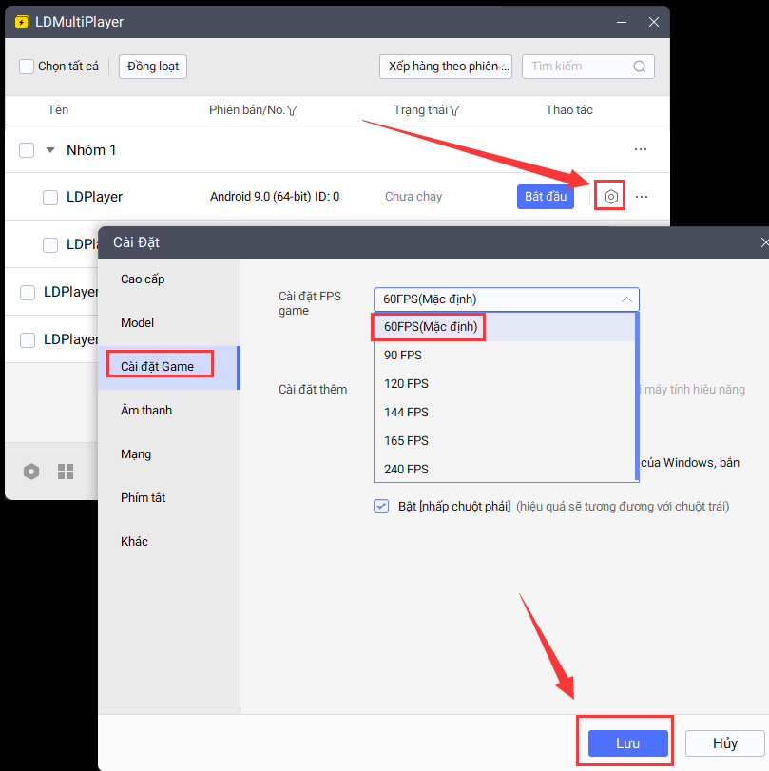Screen dimensions: 769x771
Task: Toggle Chọn tất cả checkbox
Action: [x=26, y=67]
